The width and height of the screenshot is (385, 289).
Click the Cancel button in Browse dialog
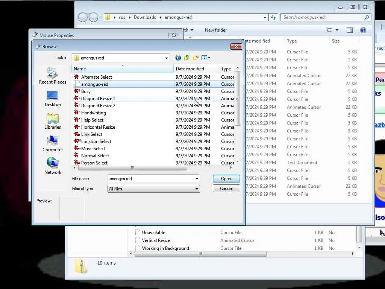tap(226, 189)
